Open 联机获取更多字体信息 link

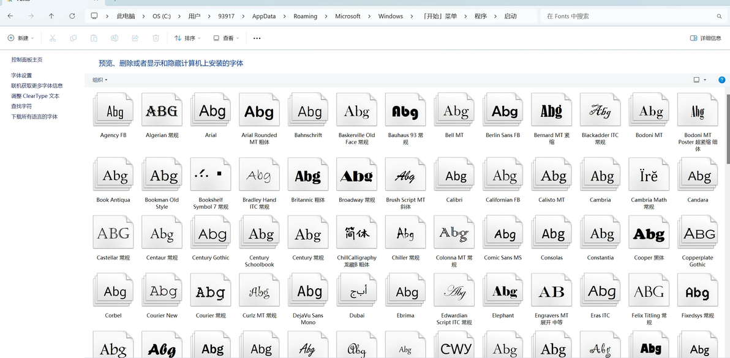(37, 86)
